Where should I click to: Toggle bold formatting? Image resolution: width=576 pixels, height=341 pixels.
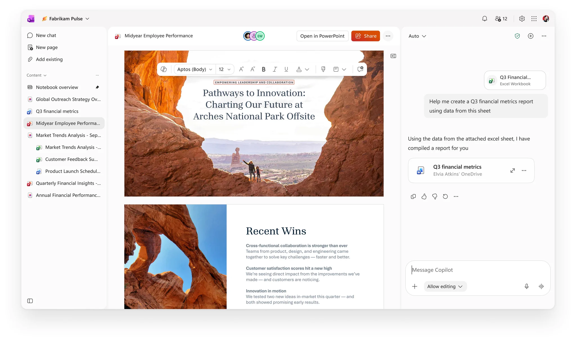tap(264, 69)
